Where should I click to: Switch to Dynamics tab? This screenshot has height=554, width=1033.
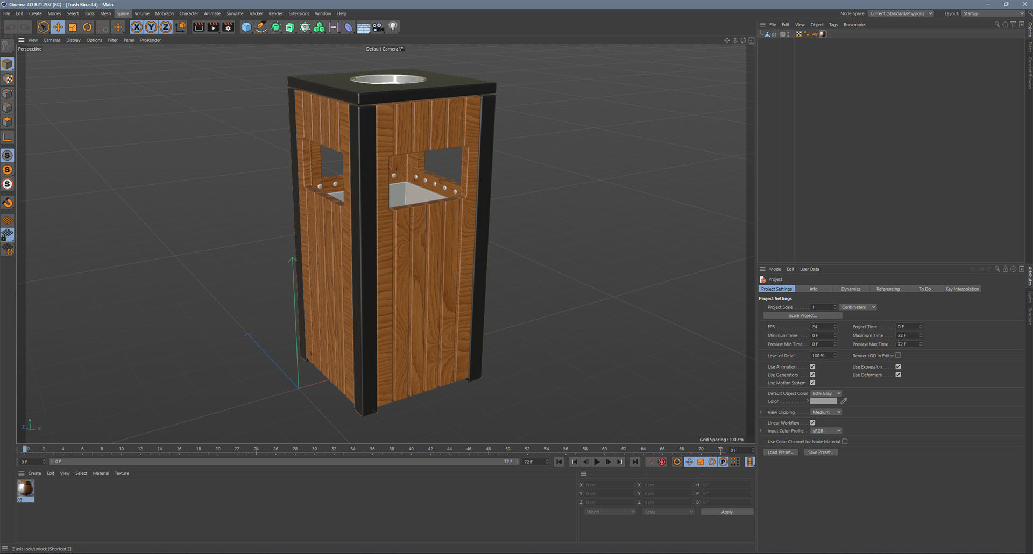click(x=851, y=289)
